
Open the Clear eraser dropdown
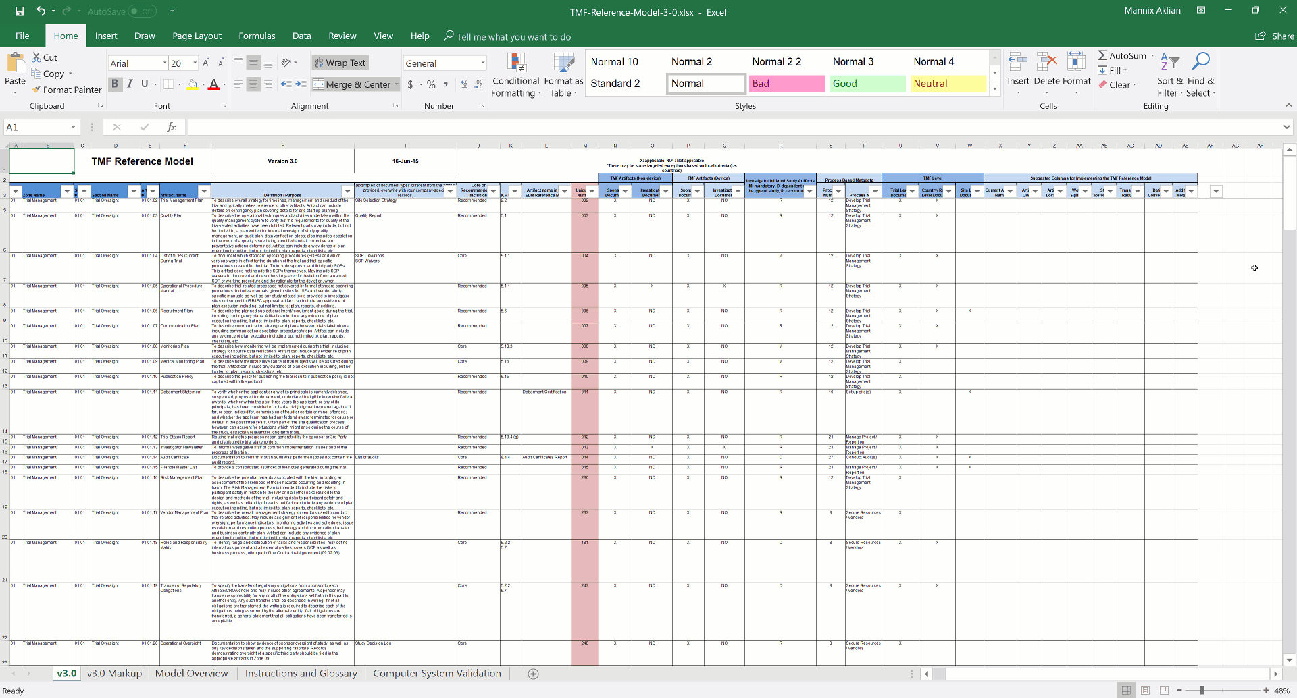pyautogui.click(x=1117, y=85)
